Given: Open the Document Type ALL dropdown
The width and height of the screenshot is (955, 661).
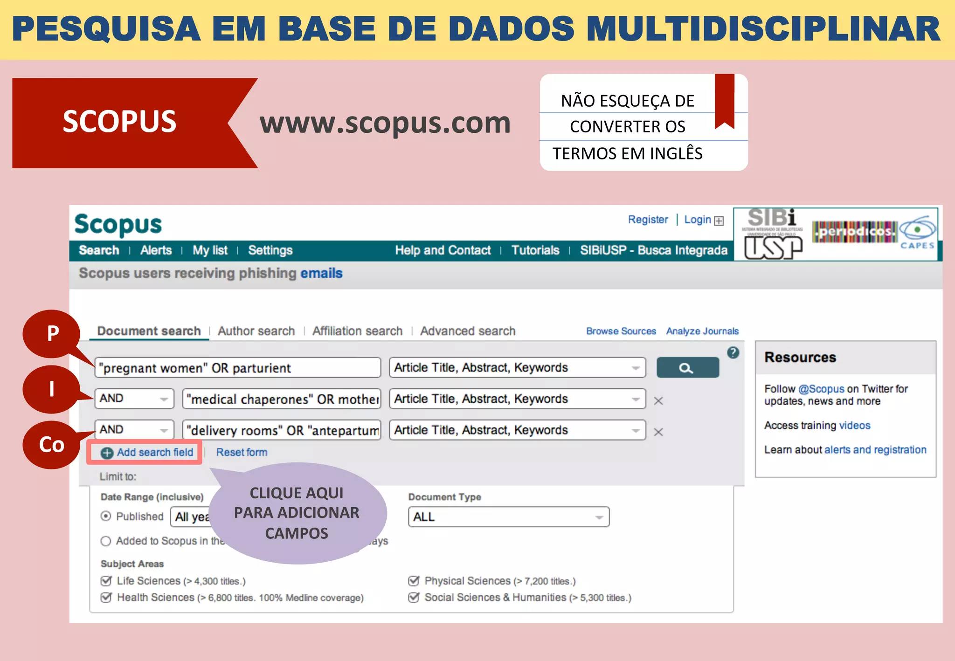Looking at the screenshot, I should 509,517.
